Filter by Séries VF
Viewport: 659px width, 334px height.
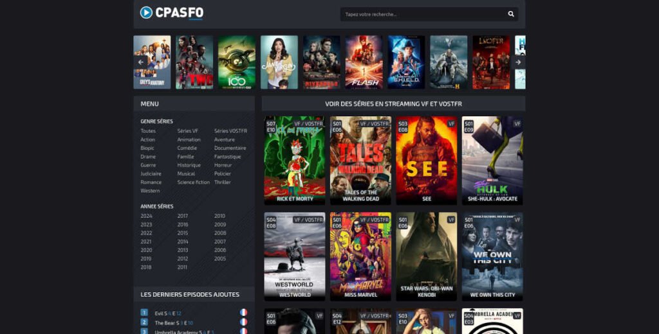(187, 131)
